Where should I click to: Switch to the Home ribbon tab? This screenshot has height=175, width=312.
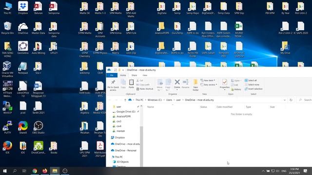coord(123,75)
